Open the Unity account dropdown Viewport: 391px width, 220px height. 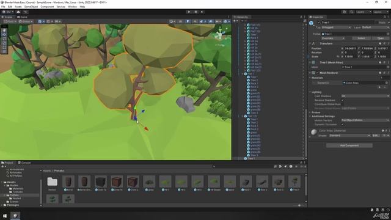pyautogui.click(x=7, y=12)
